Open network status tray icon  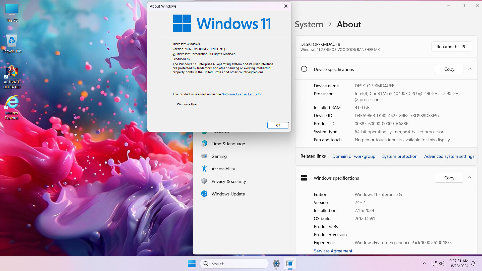(434, 263)
